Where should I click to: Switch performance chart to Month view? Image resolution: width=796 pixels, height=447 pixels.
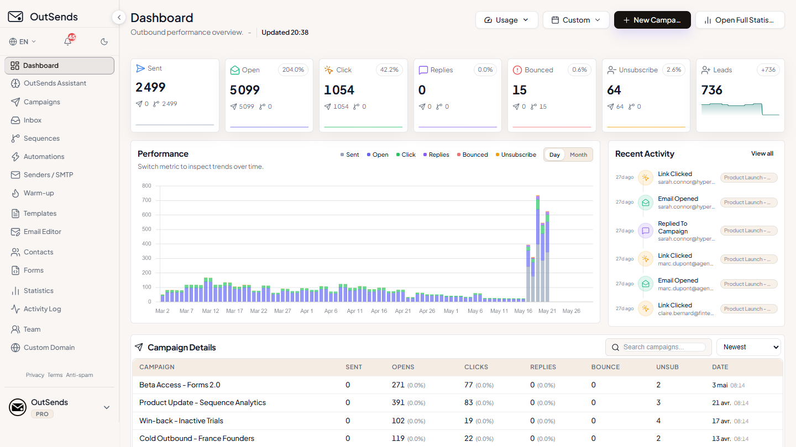tap(578, 155)
